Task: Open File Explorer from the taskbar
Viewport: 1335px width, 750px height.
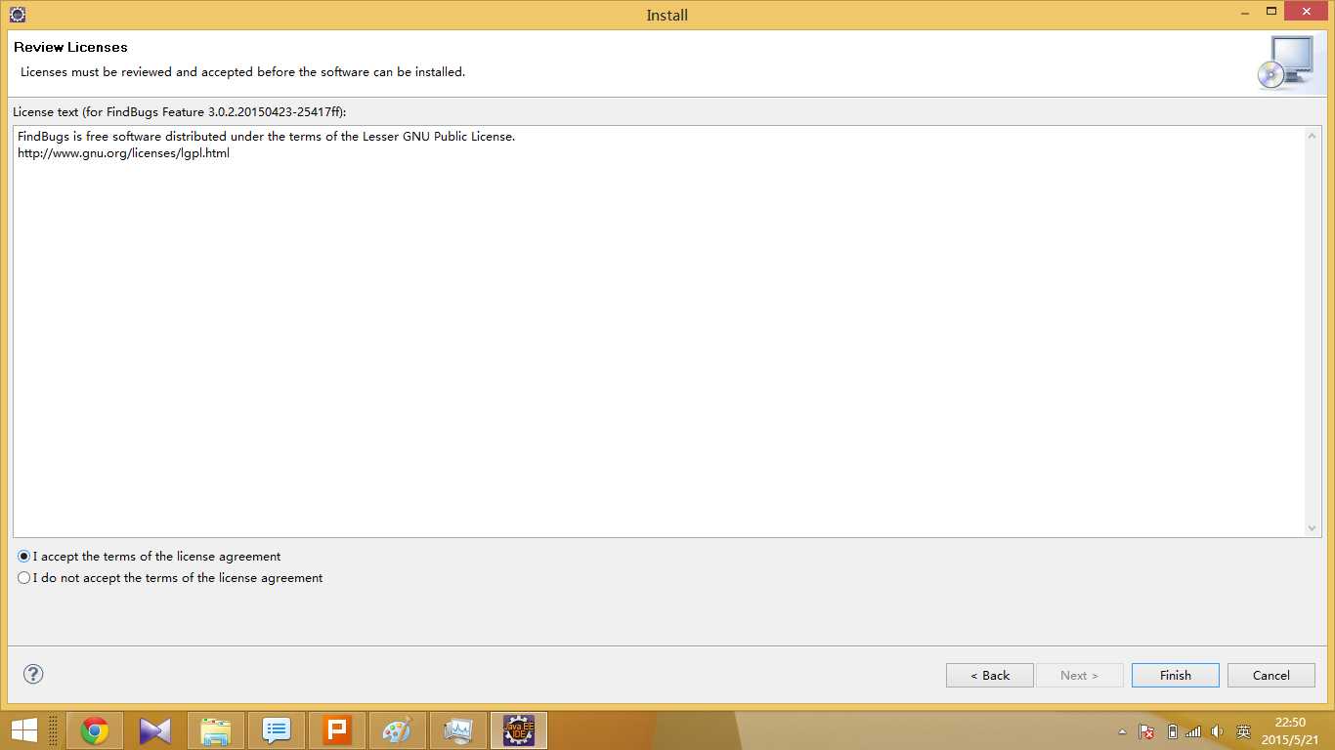Action: (216, 730)
